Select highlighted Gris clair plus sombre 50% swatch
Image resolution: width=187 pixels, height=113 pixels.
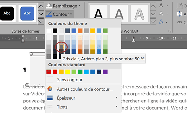tap(61, 47)
